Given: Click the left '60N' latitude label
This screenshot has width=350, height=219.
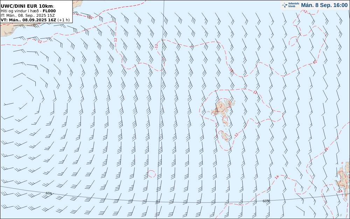Looking at the screenshot, I should click(x=49, y=193).
